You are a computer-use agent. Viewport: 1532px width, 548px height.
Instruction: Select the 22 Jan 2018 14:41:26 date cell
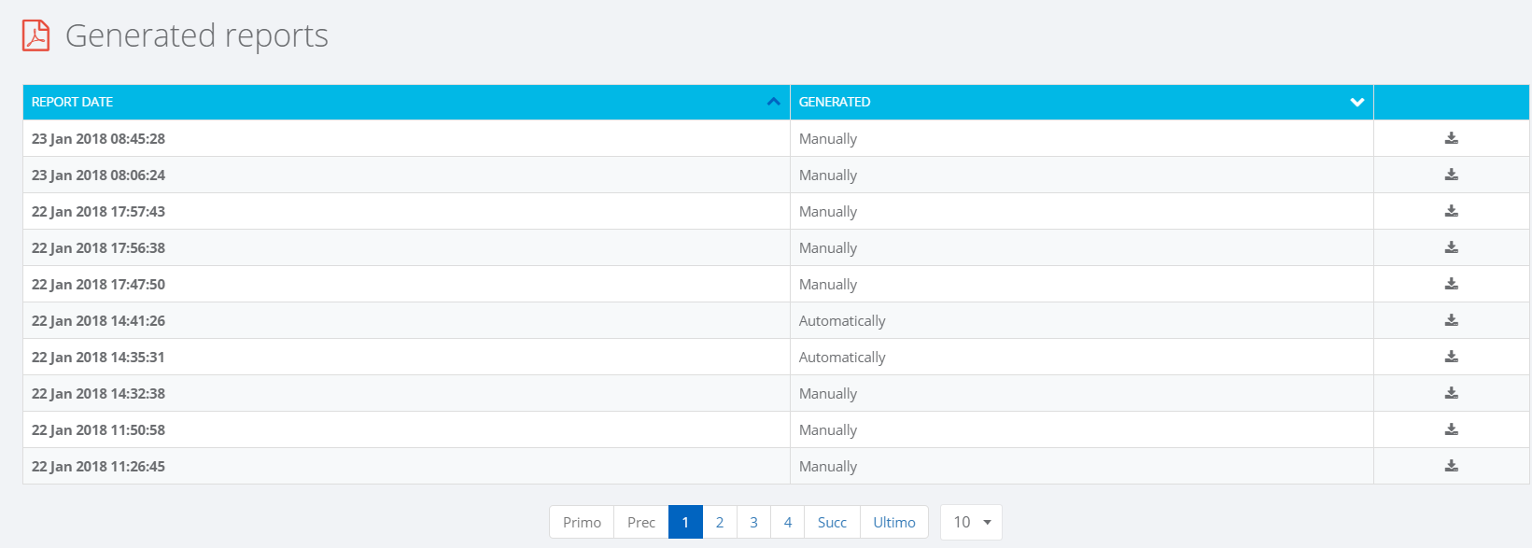(x=406, y=320)
